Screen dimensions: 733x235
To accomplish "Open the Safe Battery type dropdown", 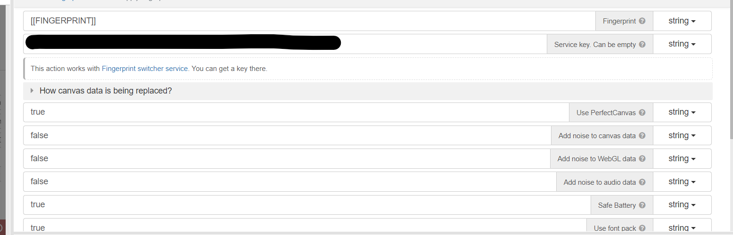I will tap(682, 205).
